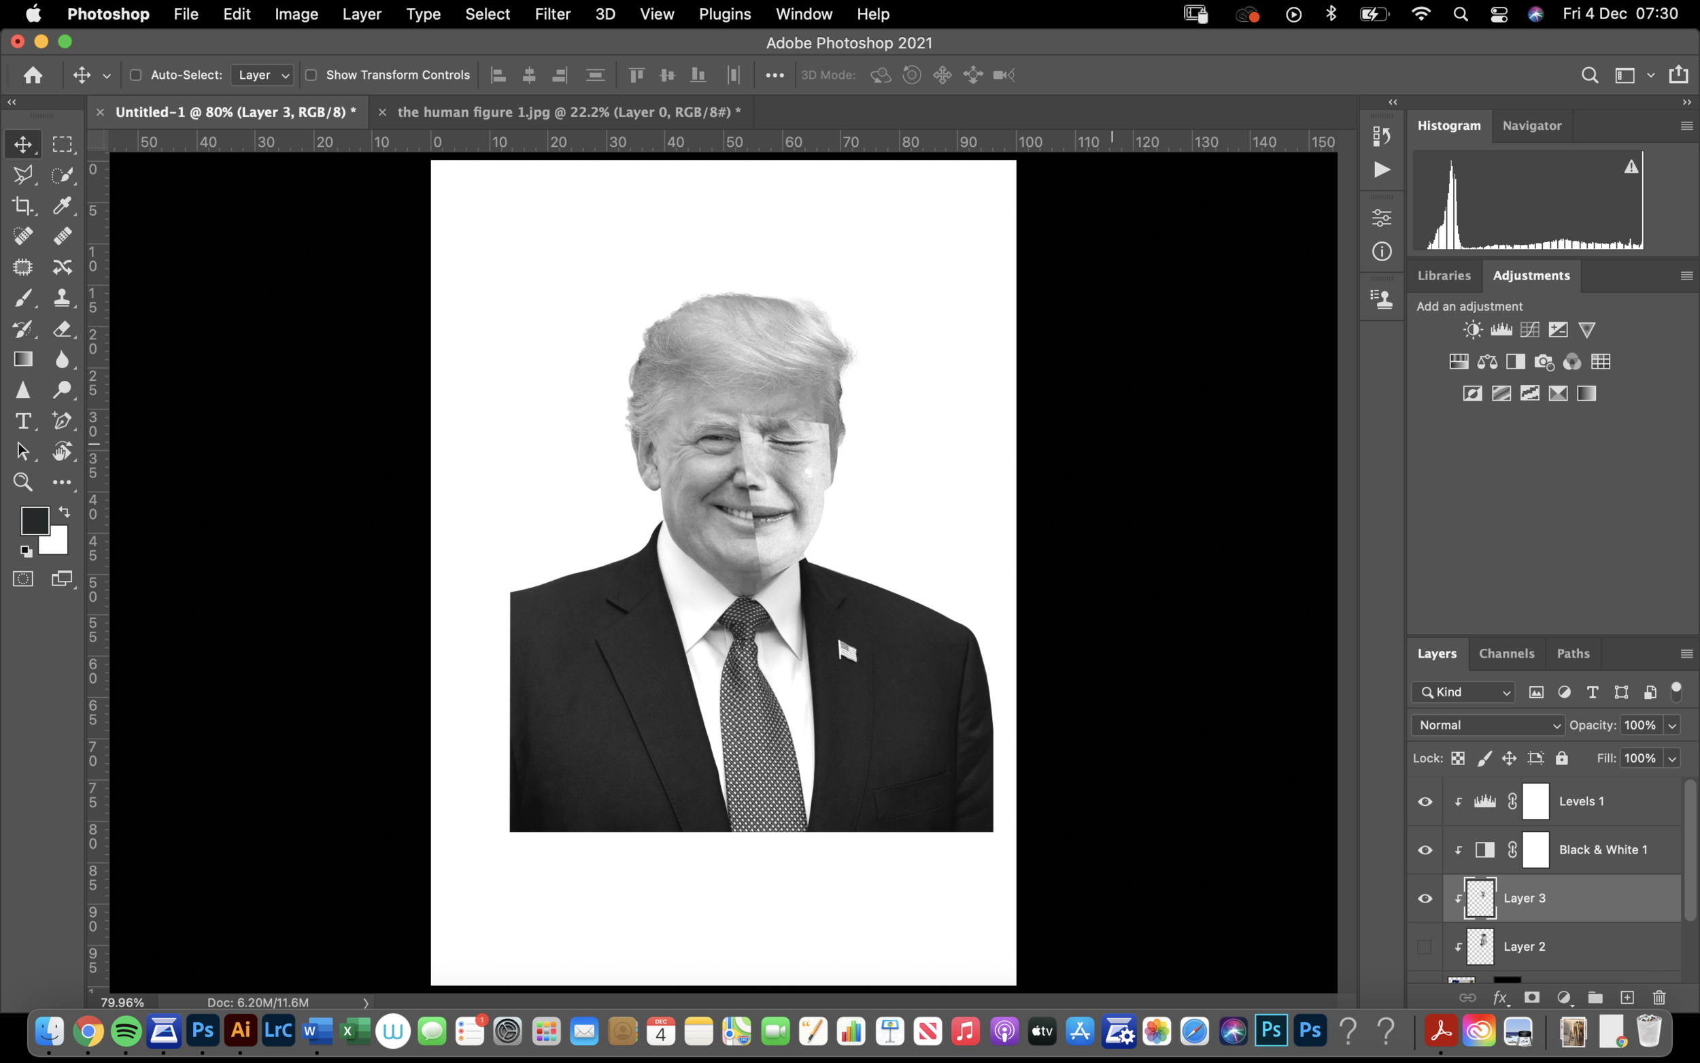Switch to the Channels tab
1700x1063 pixels.
1506,653
